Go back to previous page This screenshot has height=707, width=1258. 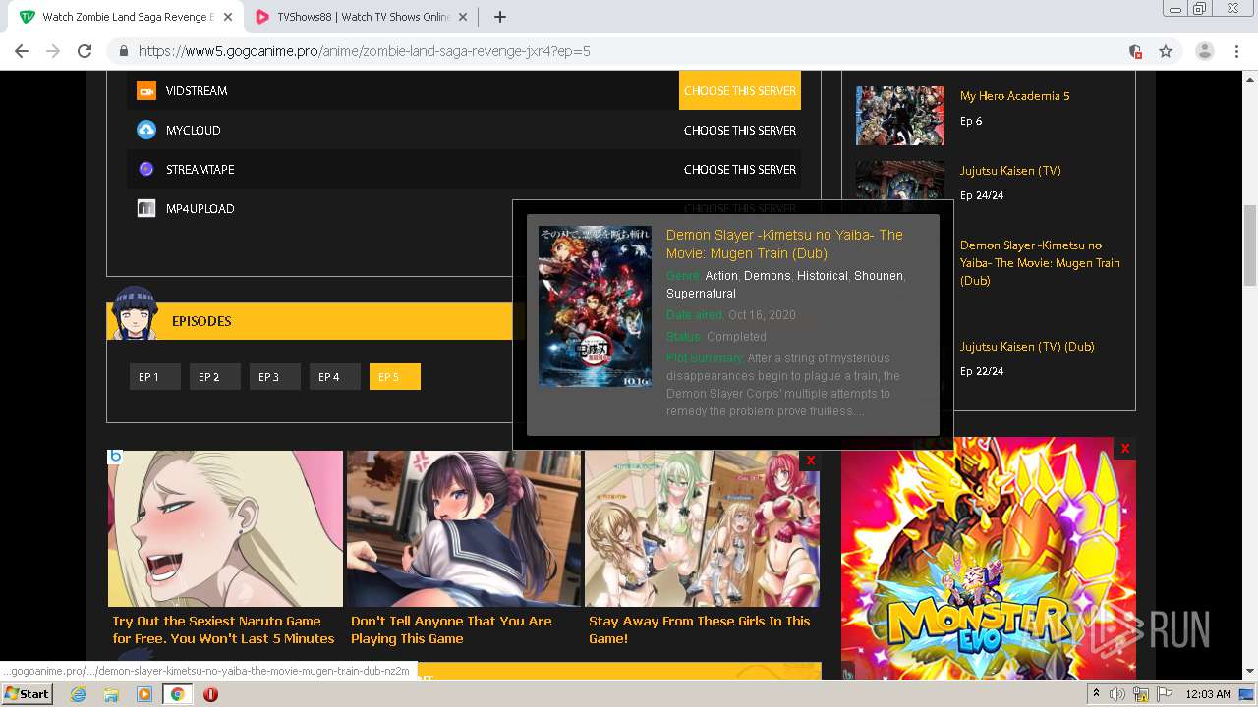[22, 51]
